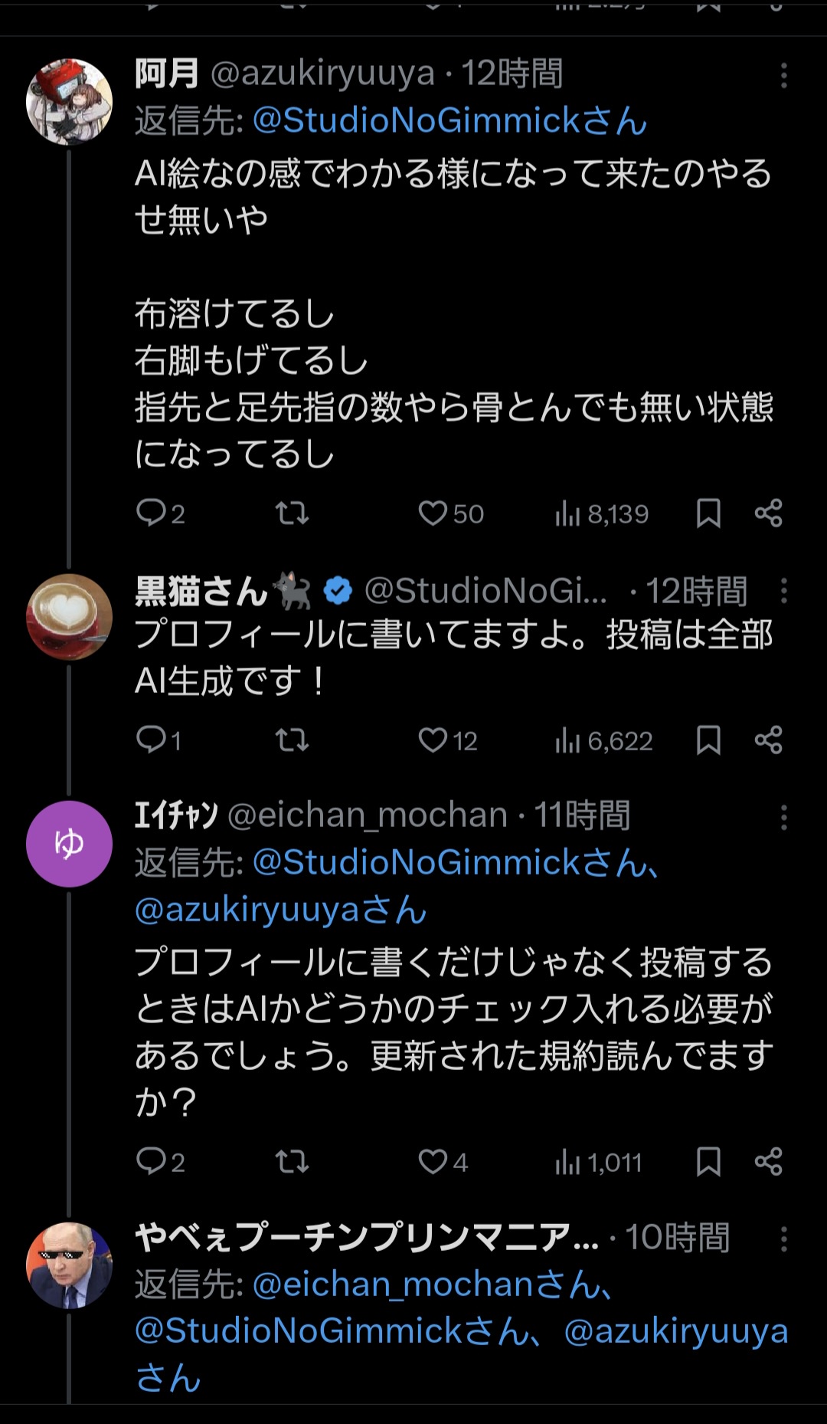Open more options for 黒猫さん's tweet

click(783, 591)
